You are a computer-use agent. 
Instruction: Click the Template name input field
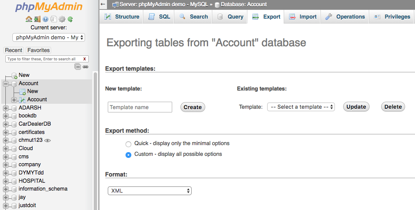click(140, 107)
